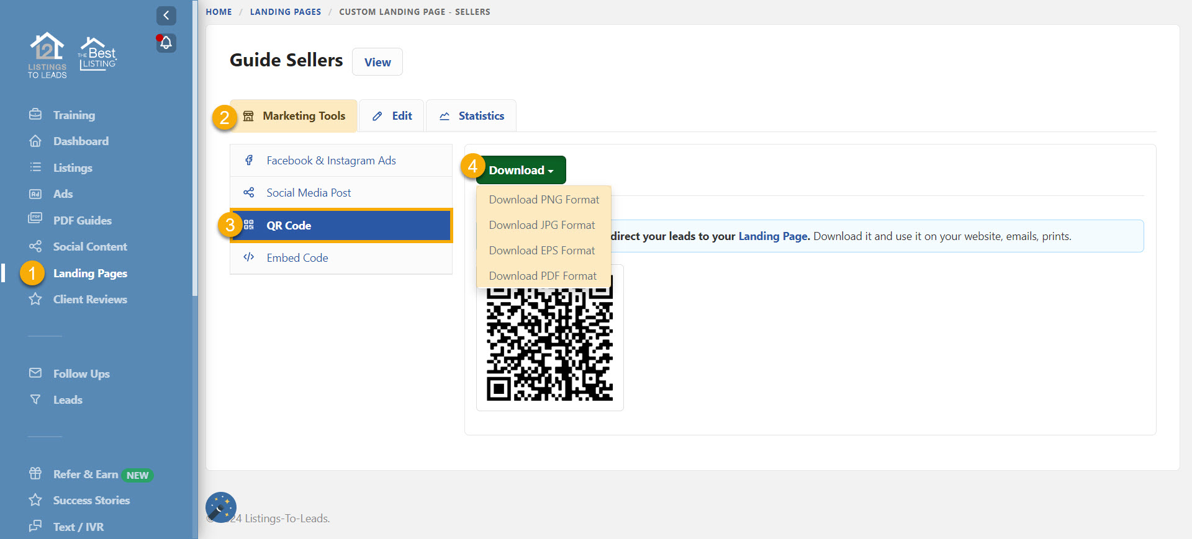Collapse the sidebar with the chevron button
Image resolution: width=1192 pixels, height=539 pixels.
166,16
